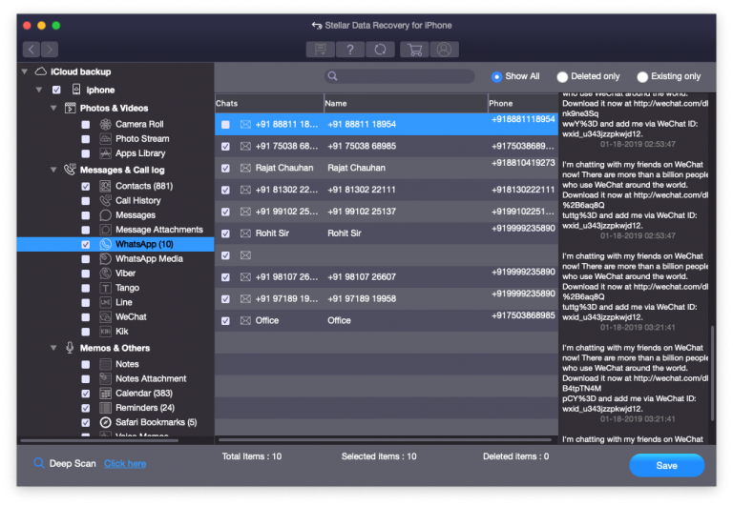This screenshot has height=506, width=733.
Task: Click the Line icon
Action: tap(106, 302)
